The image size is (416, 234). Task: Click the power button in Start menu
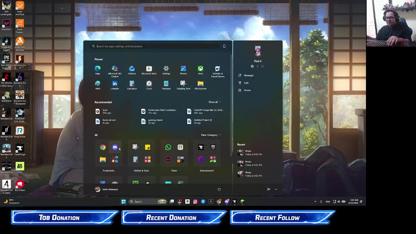pyautogui.click(x=219, y=189)
